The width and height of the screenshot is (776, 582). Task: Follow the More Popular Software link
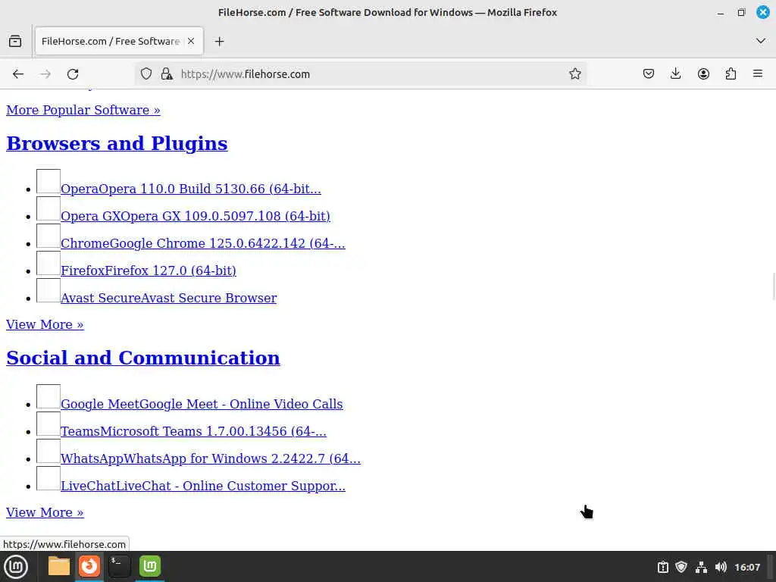click(83, 110)
